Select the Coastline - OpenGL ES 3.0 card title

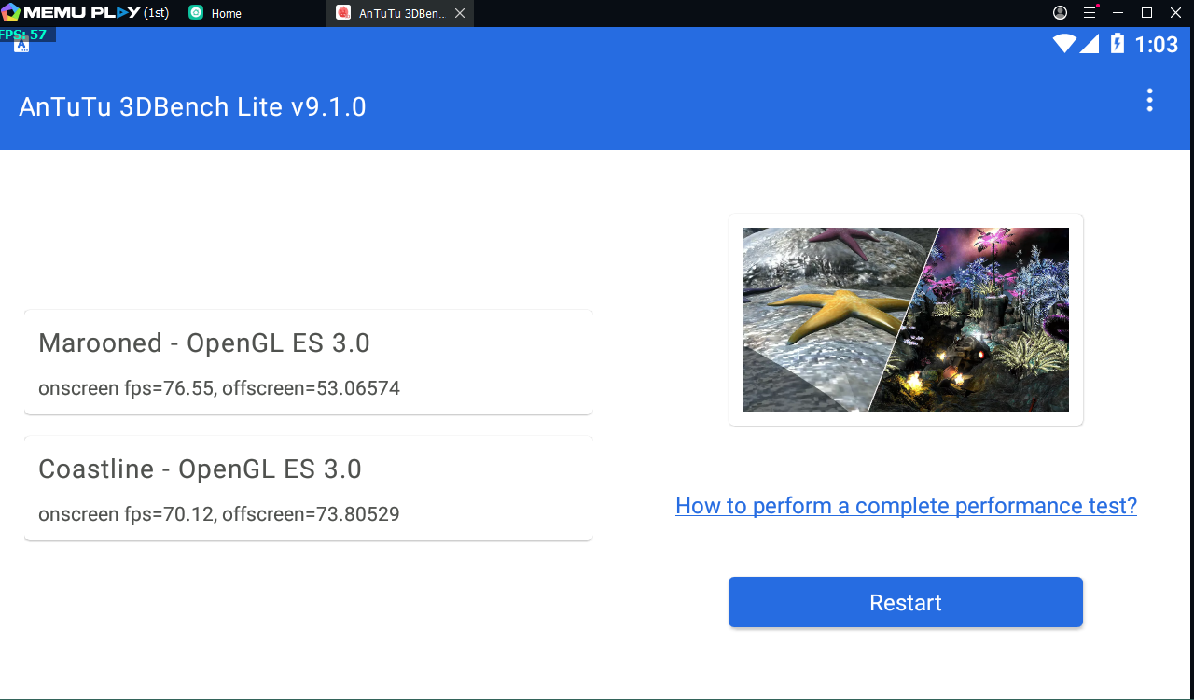(x=200, y=469)
